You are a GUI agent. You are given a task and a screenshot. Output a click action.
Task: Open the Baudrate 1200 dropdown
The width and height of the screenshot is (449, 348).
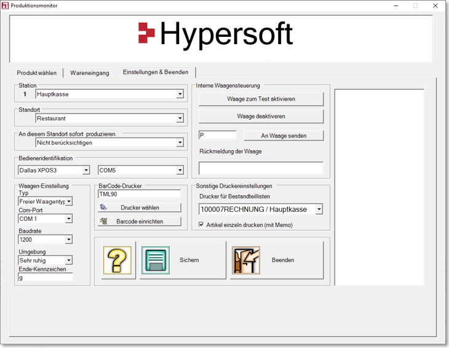pos(69,239)
